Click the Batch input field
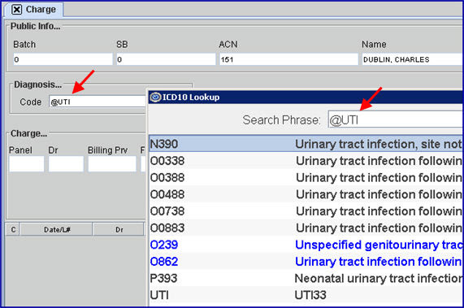The width and height of the screenshot is (464, 308). [x=63, y=59]
